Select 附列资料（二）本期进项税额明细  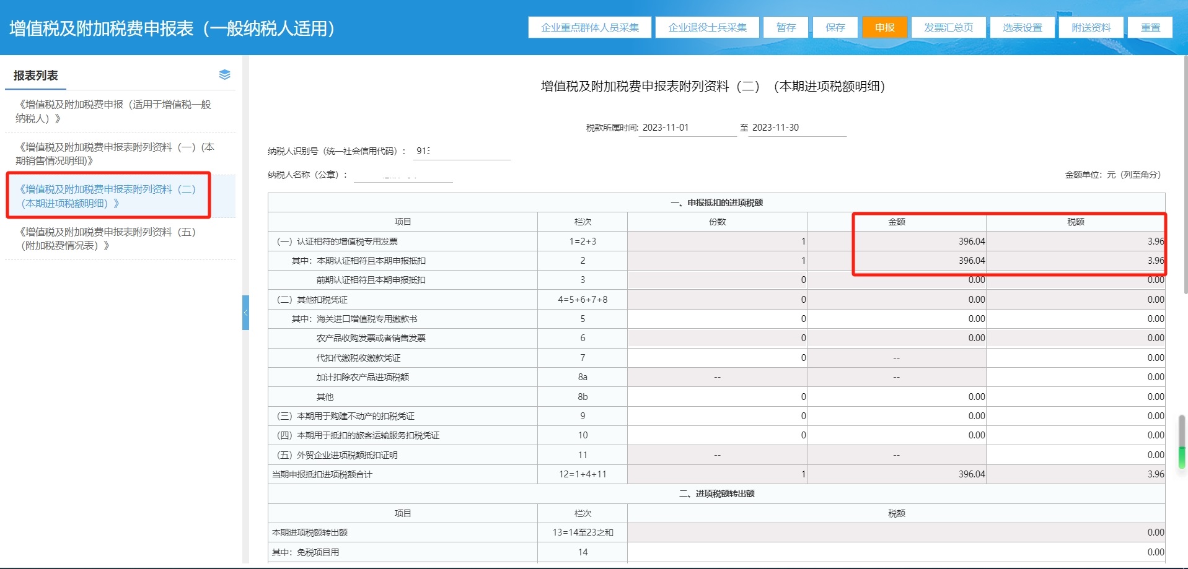click(108, 196)
